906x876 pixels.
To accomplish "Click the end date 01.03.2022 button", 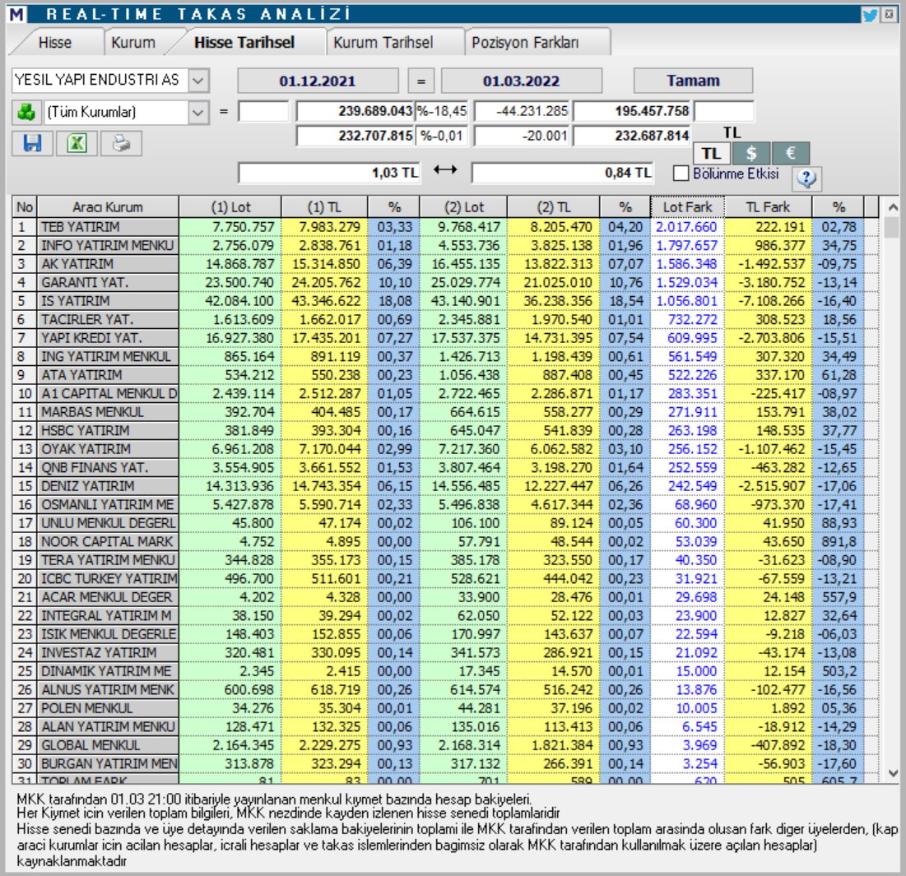I will (x=522, y=81).
